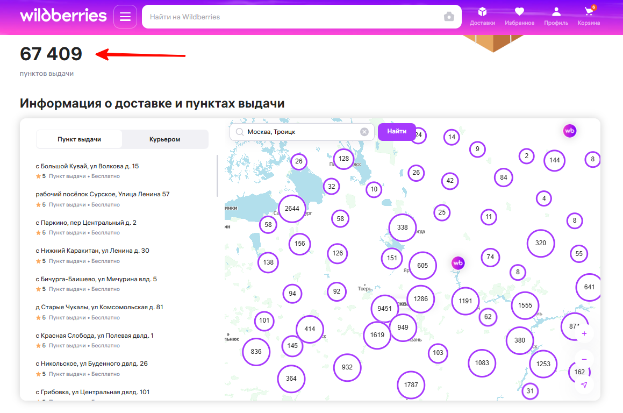The image size is (623, 413).
Task: Open map cluster 156
Action: click(x=300, y=244)
